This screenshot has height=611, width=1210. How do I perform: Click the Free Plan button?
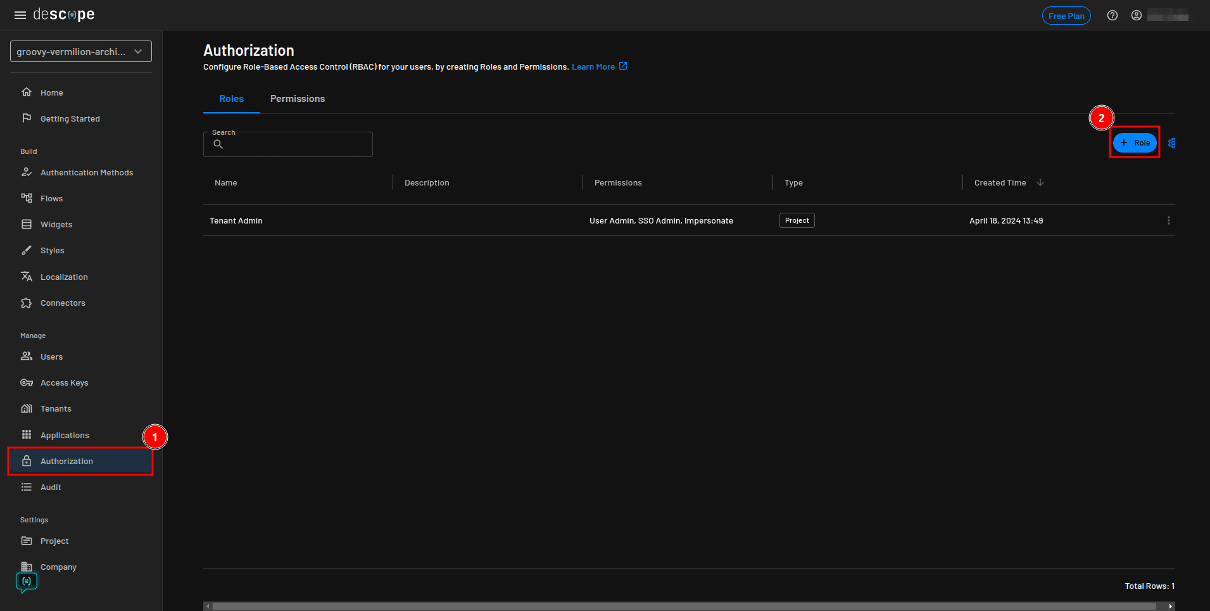point(1066,16)
